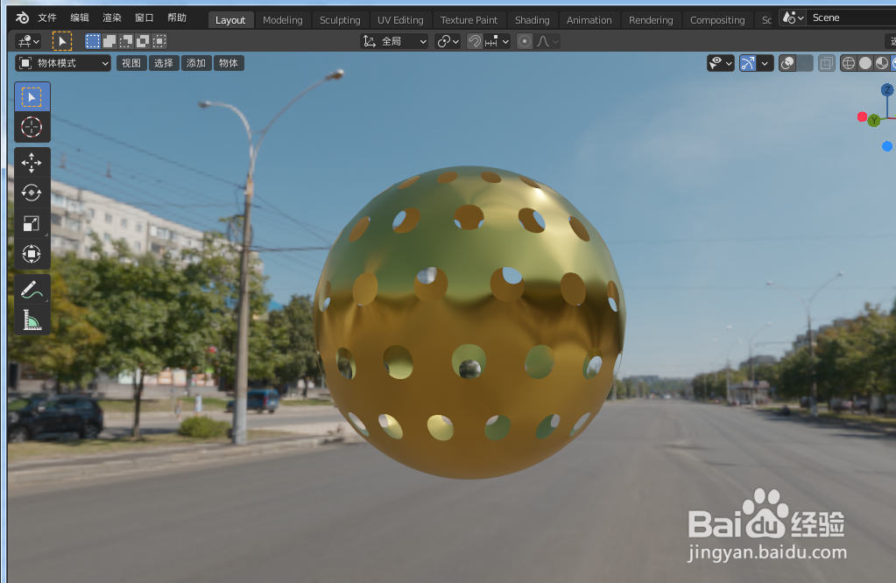Toggle snapping magnet on
The height and width of the screenshot is (583, 896).
coord(475,41)
